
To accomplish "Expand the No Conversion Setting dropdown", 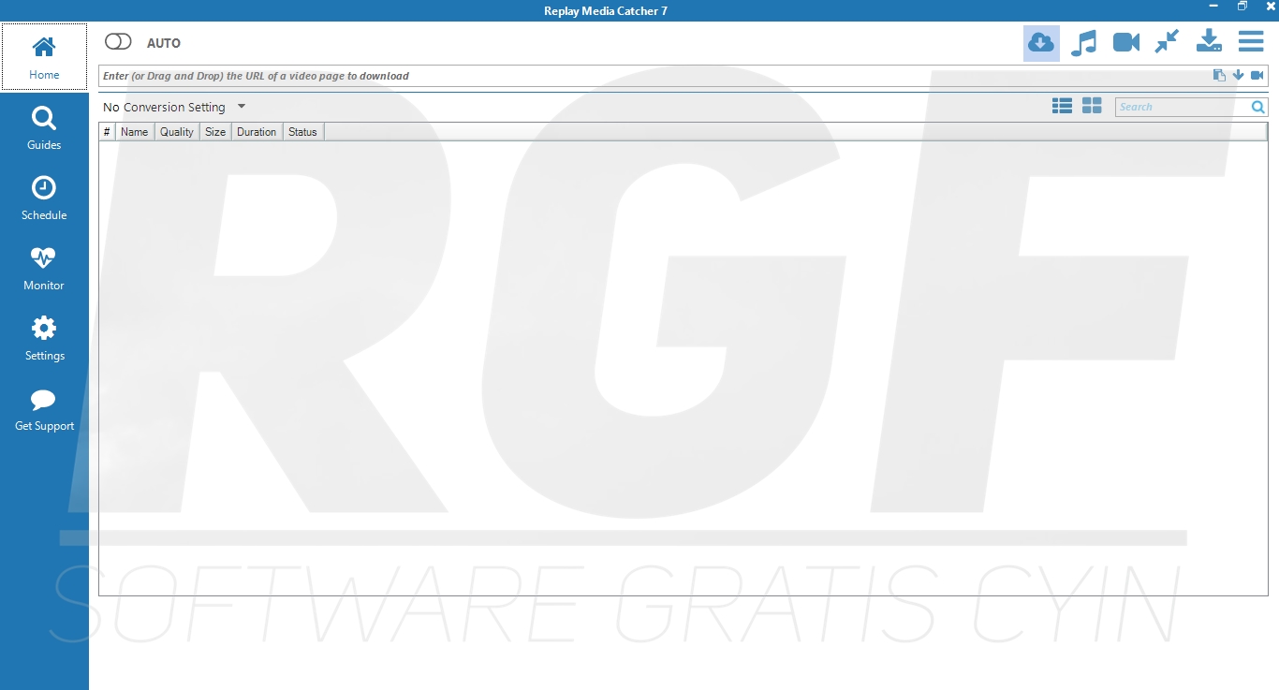I will (x=242, y=107).
